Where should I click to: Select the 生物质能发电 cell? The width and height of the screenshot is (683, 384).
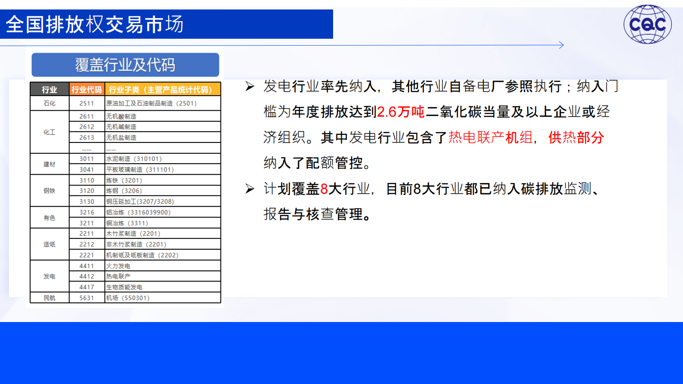click(x=163, y=287)
